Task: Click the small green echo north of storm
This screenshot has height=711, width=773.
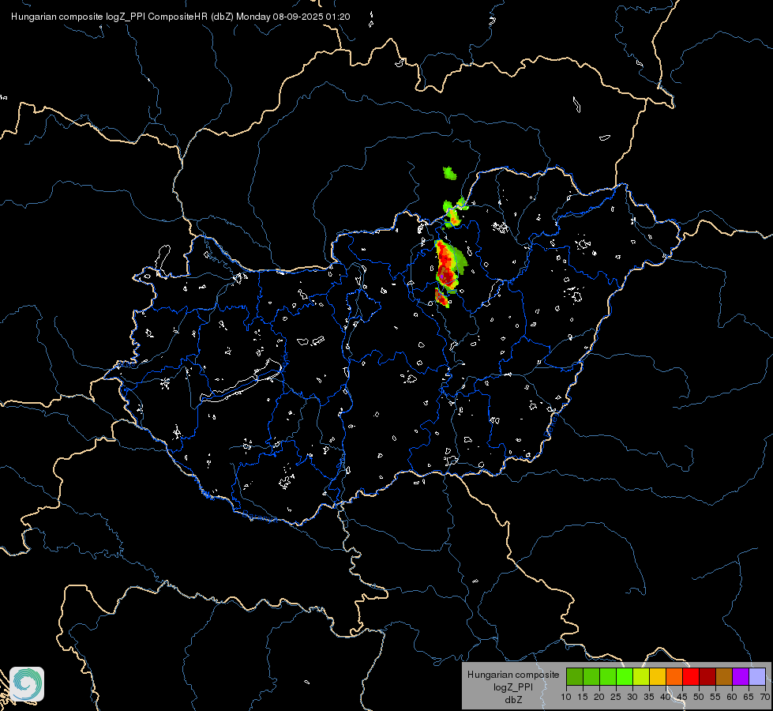Action: pos(449,173)
